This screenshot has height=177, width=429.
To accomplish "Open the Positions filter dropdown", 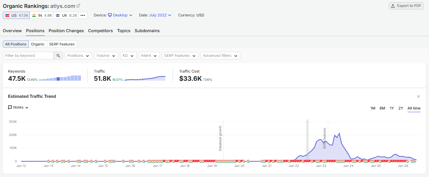I will click(78, 56).
